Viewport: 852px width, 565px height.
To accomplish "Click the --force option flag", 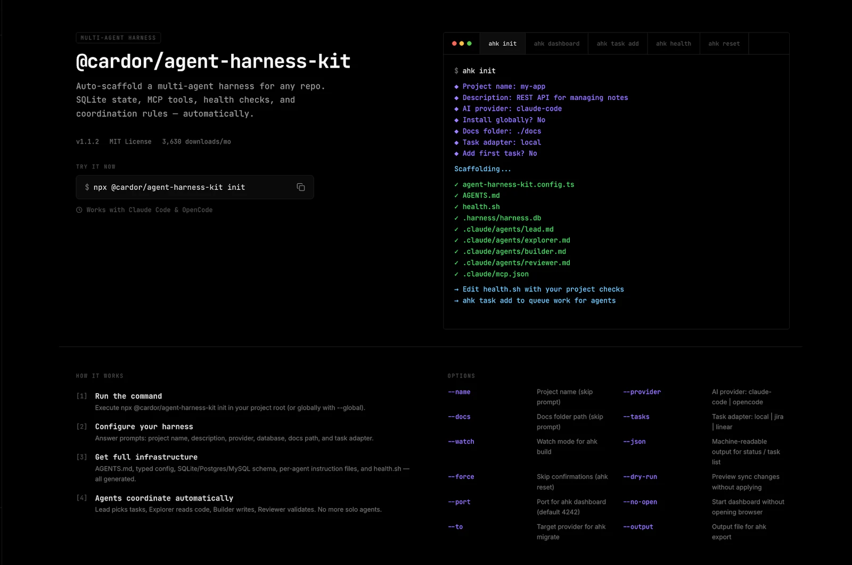I will pos(461,477).
